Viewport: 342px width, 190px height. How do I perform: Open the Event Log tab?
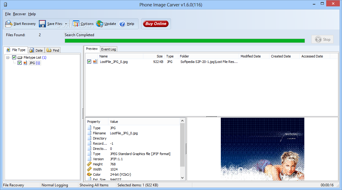pos(108,49)
